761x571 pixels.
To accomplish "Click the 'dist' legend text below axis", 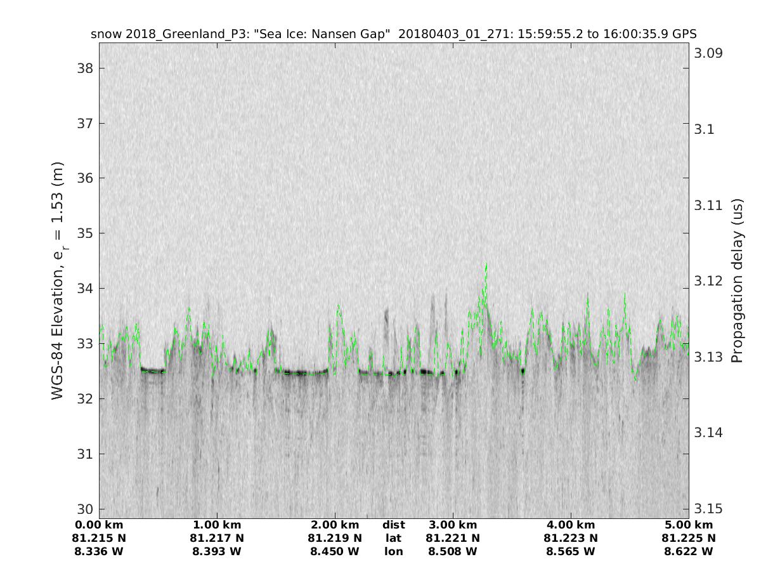I will pyautogui.click(x=393, y=525).
